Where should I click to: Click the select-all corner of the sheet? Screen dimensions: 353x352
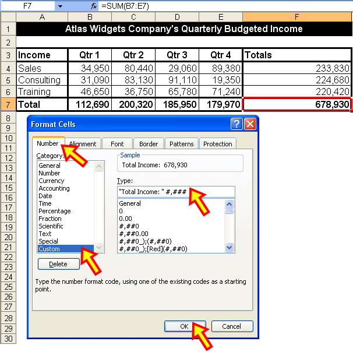[8, 17]
